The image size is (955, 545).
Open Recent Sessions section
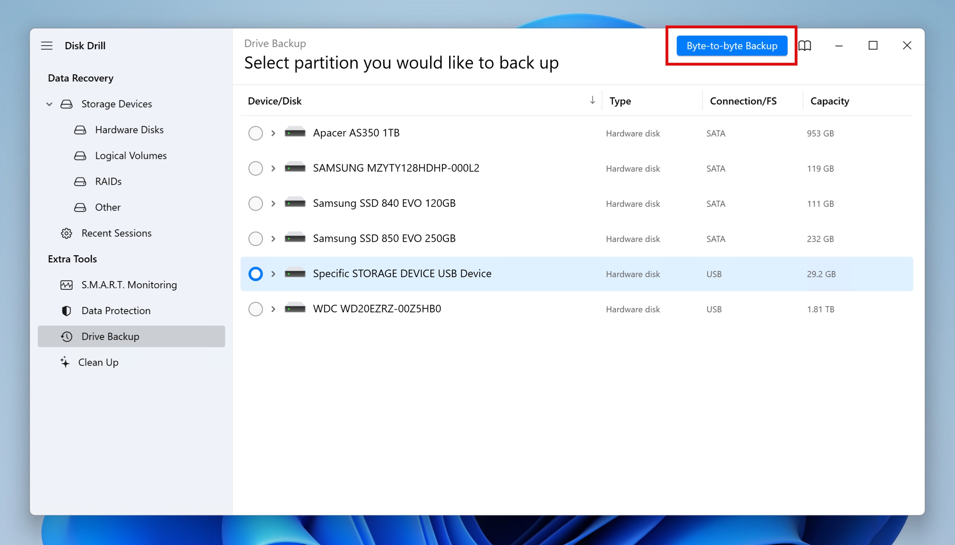pyautogui.click(x=116, y=233)
